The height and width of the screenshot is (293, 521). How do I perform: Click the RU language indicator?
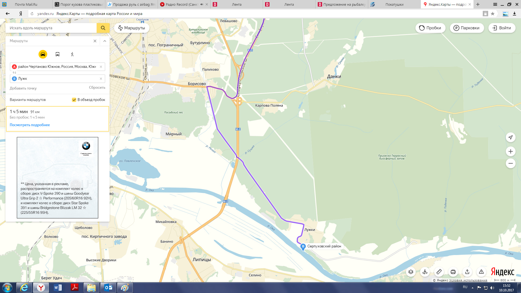465,287
